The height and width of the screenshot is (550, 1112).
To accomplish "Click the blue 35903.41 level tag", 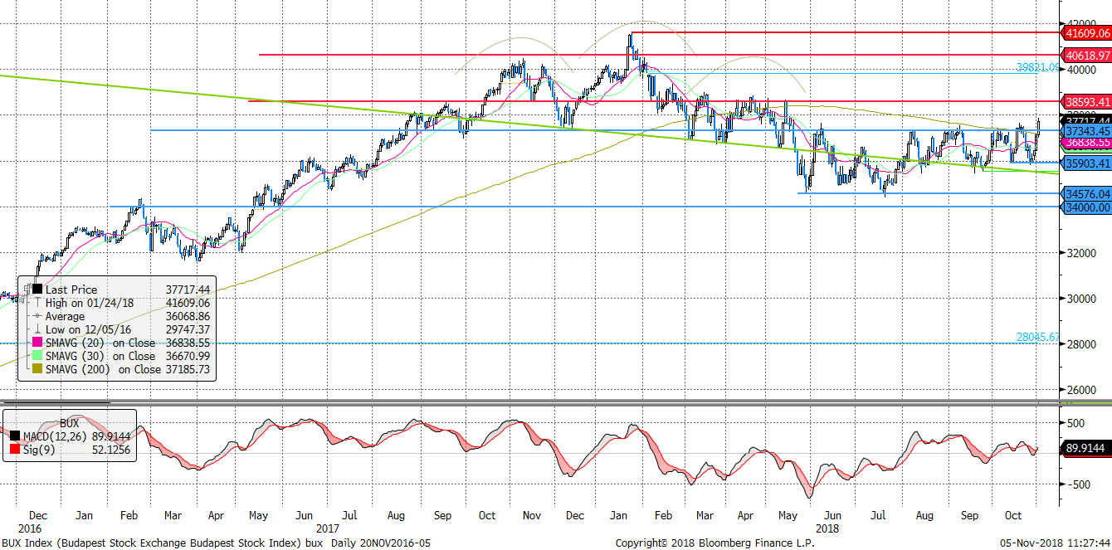I will pyautogui.click(x=1087, y=163).
